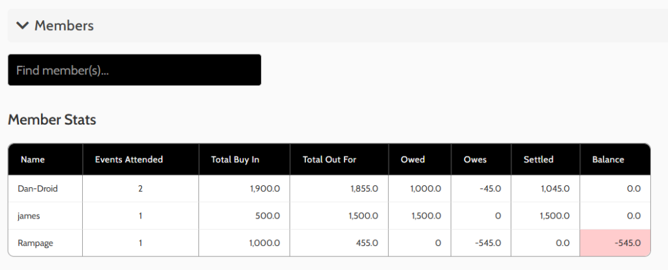Sort by the Balance column header
This screenshot has height=270, width=668.
point(608,159)
